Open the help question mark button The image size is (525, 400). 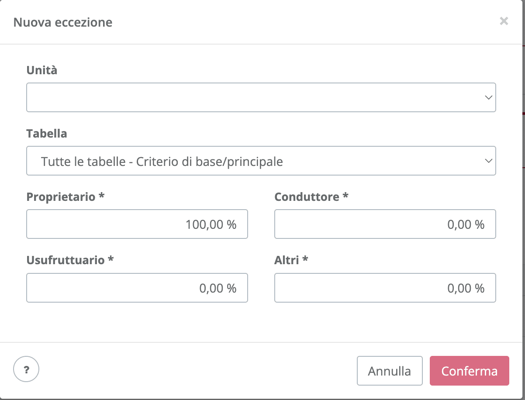pos(26,370)
